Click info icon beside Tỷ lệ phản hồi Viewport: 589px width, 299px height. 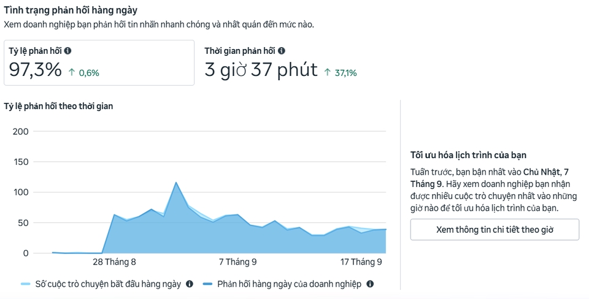coord(67,51)
